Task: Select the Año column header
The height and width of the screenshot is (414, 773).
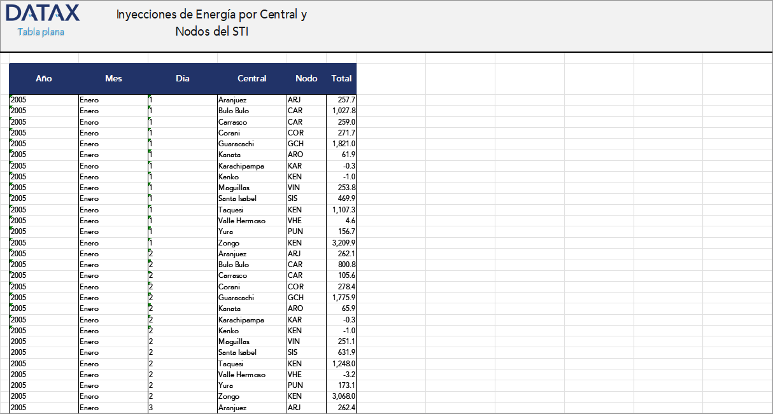Action: coord(43,78)
